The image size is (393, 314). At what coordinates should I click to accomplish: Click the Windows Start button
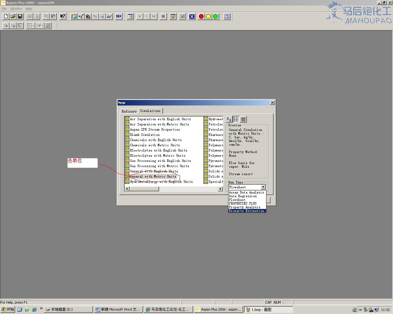[x=8, y=309]
